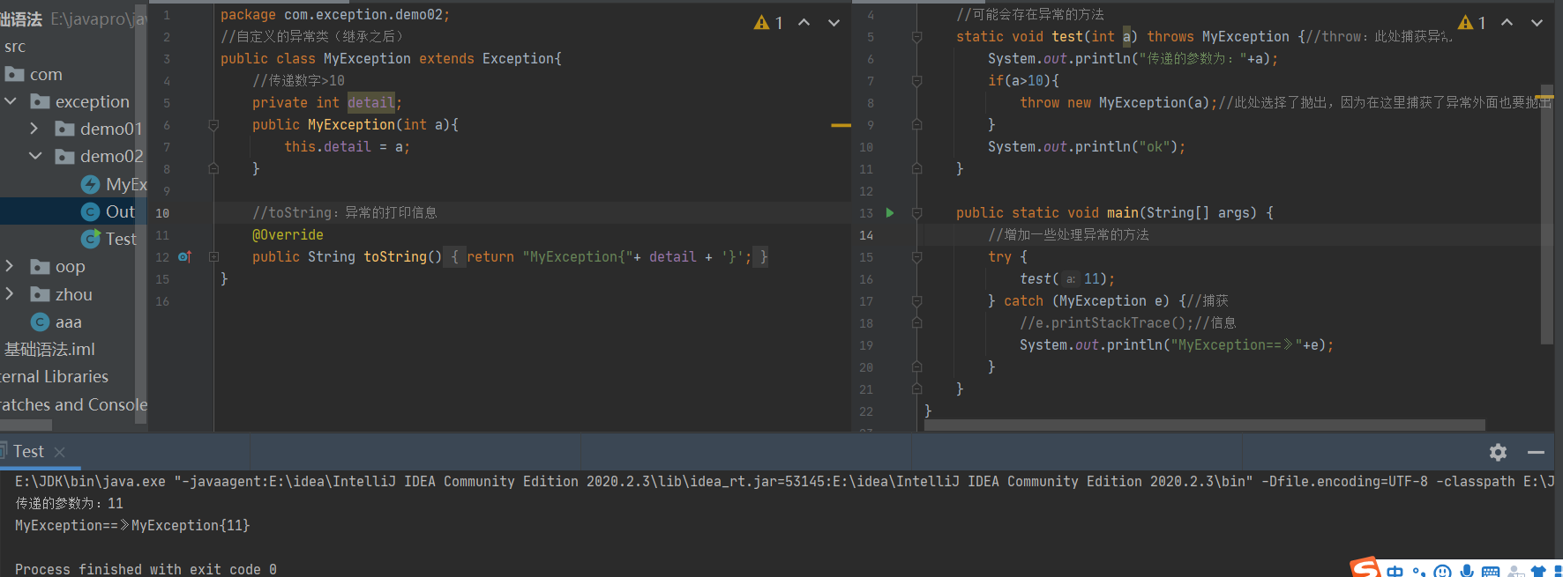The width and height of the screenshot is (1563, 577).
Task: Click the right editor horizontal scrollbar
Action: 1205,425
